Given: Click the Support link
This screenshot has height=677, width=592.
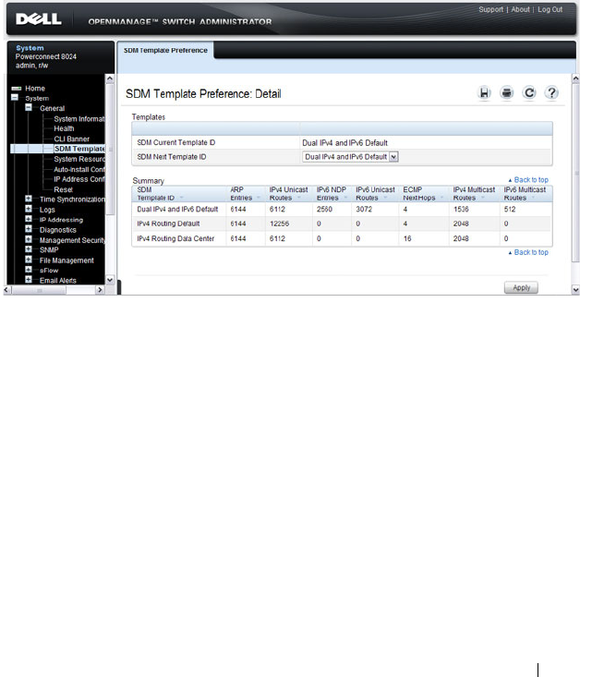Looking at the screenshot, I should tap(490, 9).
